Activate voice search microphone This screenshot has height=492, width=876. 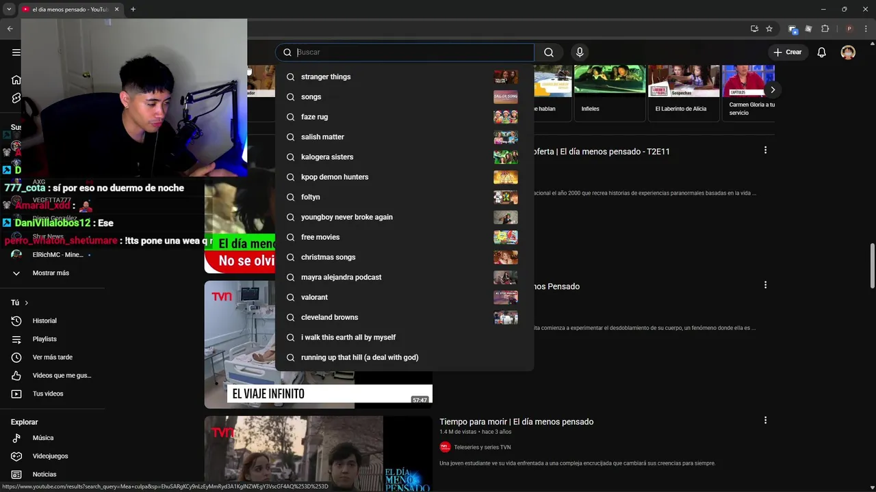coord(580,53)
